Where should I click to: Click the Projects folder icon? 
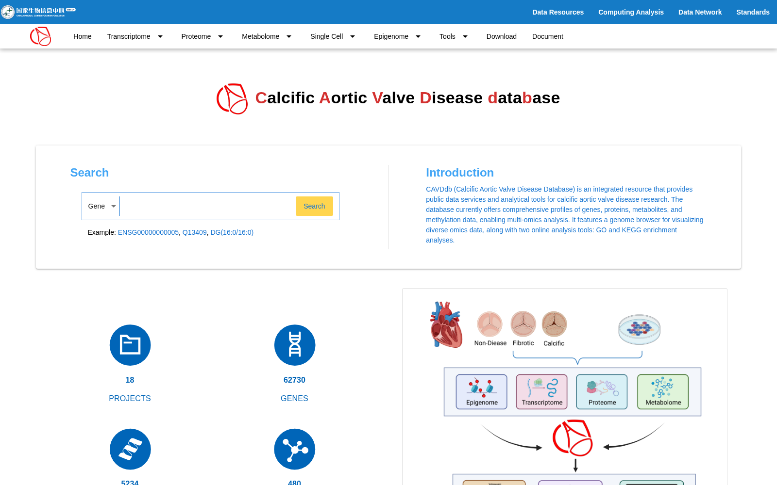[130, 345]
